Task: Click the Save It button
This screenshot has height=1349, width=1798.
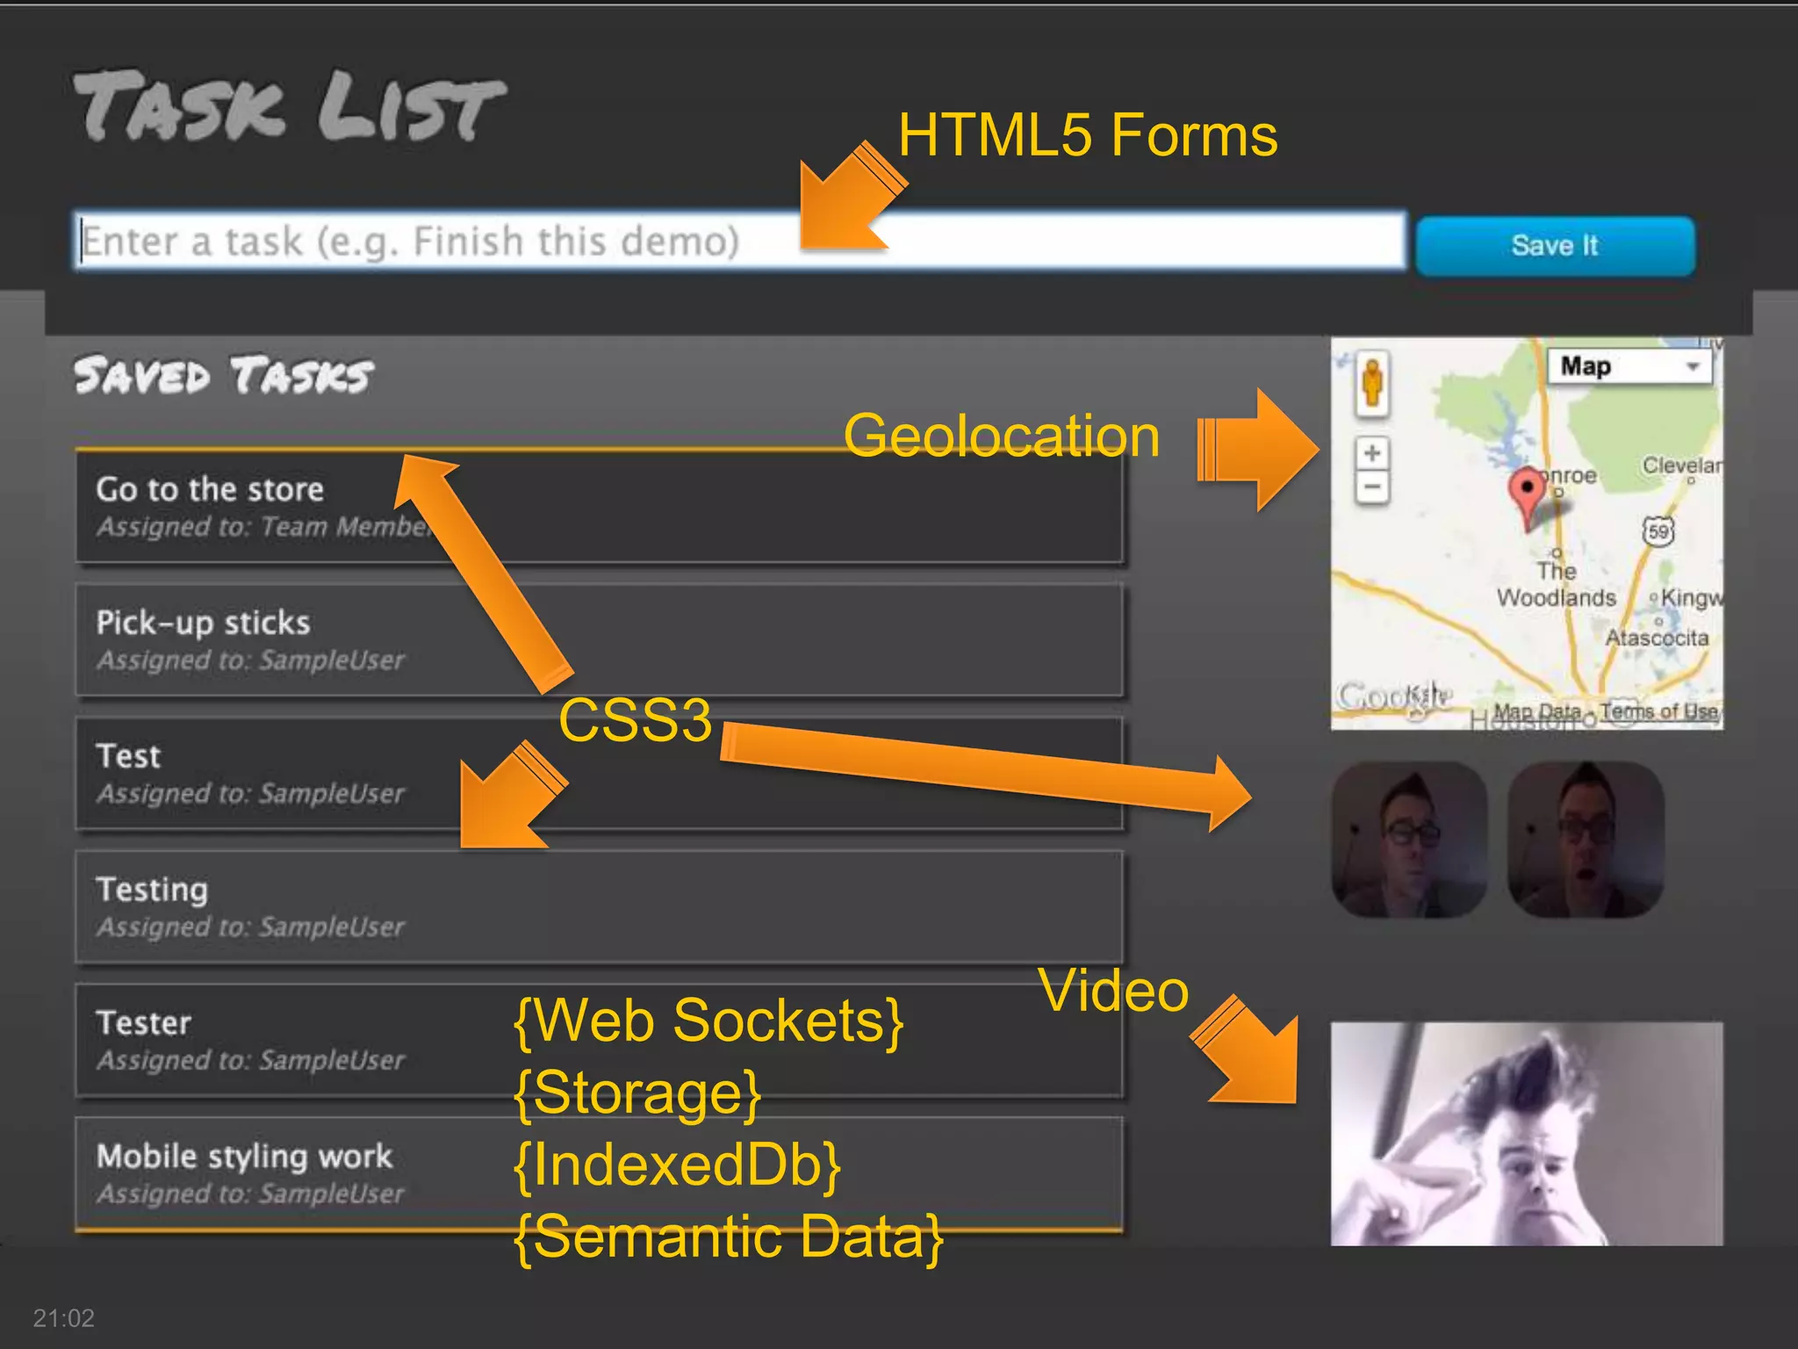Action: tap(1555, 246)
